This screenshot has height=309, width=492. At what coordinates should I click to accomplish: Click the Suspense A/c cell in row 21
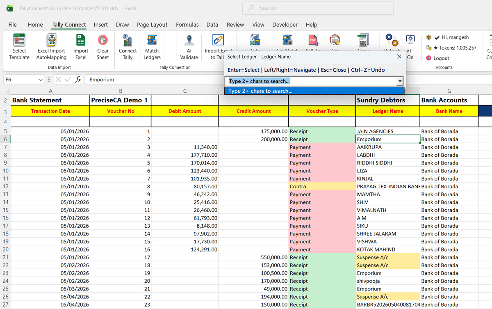[x=388, y=257]
